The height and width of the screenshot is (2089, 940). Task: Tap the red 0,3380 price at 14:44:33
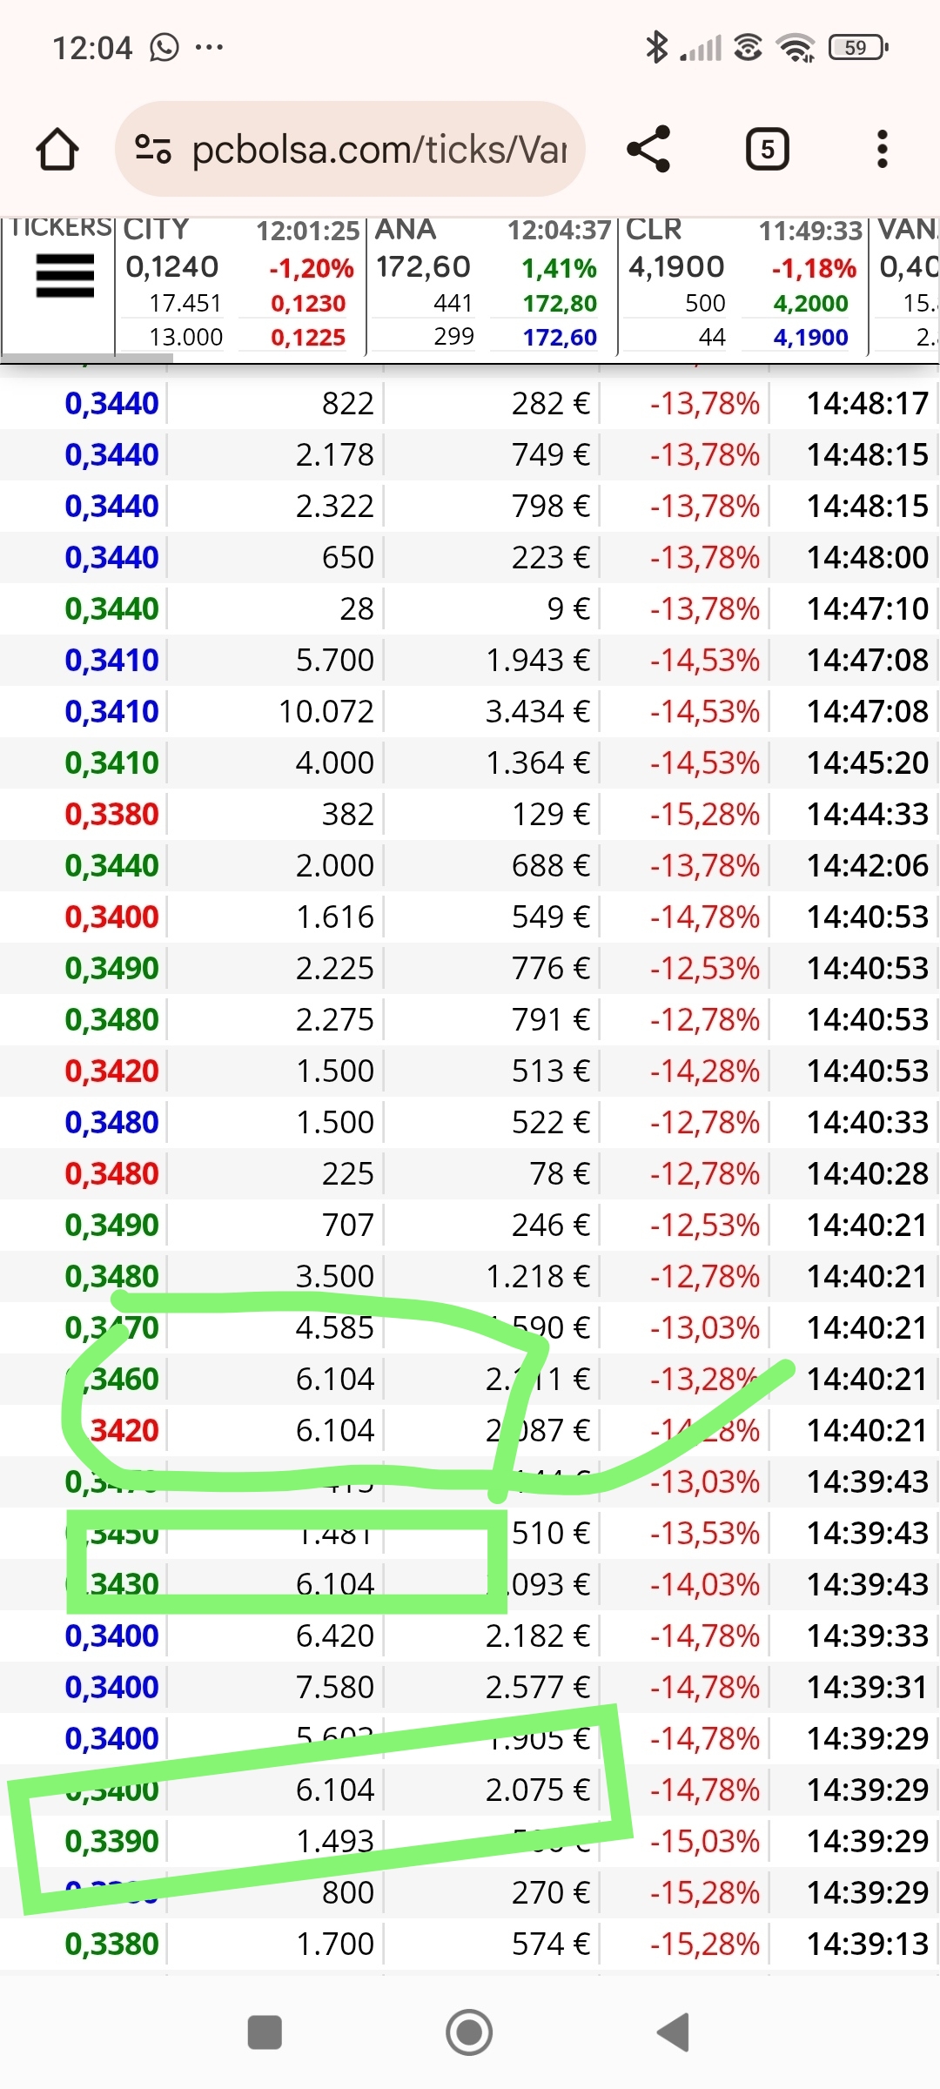tap(112, 815)
